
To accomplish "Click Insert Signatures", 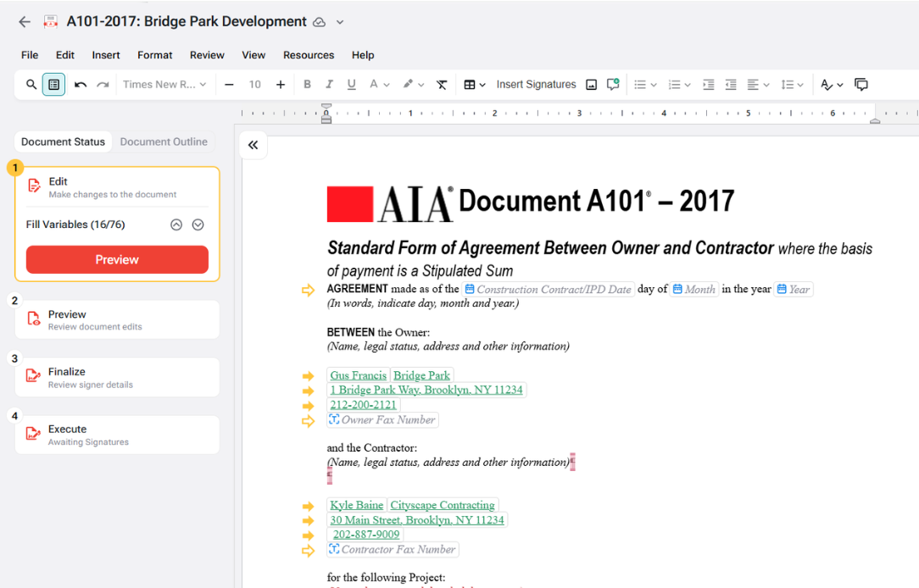I will click(537, 85).
